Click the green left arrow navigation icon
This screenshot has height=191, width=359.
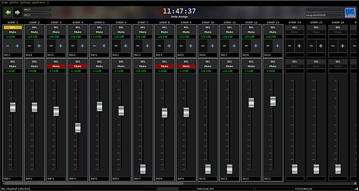[x=9, y=13]
